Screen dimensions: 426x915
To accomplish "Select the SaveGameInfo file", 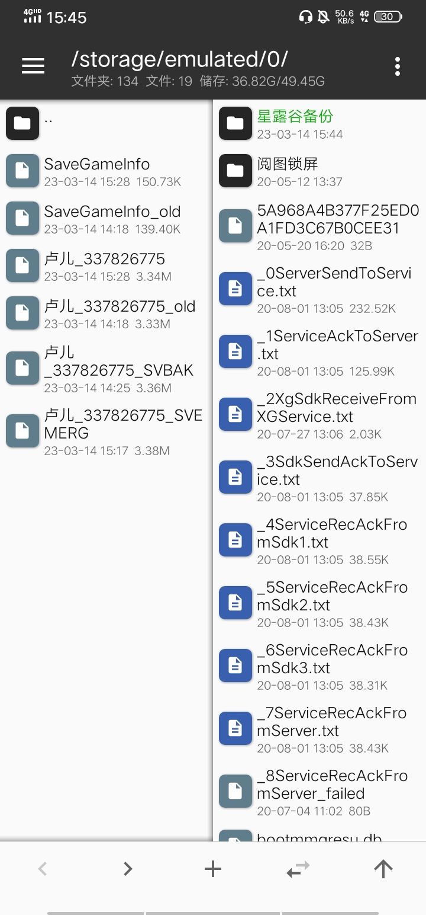I will (97, 165).
